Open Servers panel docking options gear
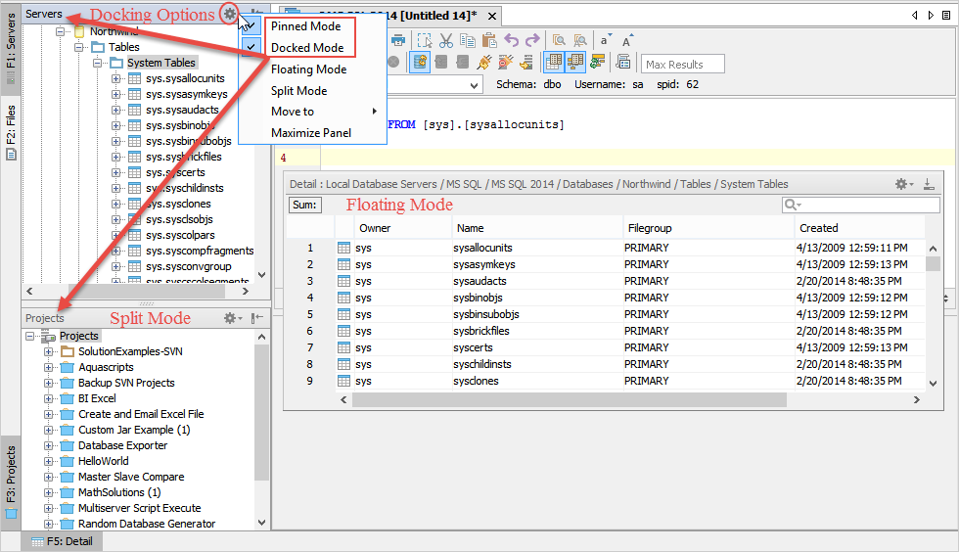The width and height of the screenshot is (959, 552). [x=229, y=13]
